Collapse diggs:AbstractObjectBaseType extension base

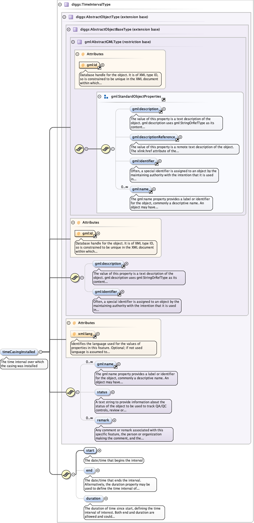pyautogui.click(x=68, y=30)
